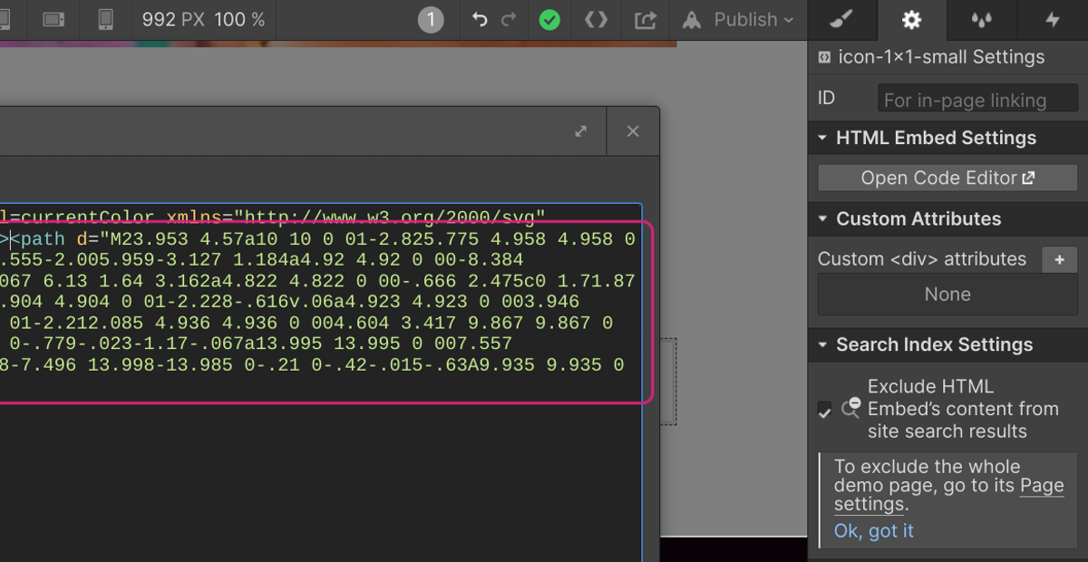Image resolution: width=1088 pixels, height=562 pixels.
Task: Open the Interactions lightning tab
Action: [x=1052, y=19]
